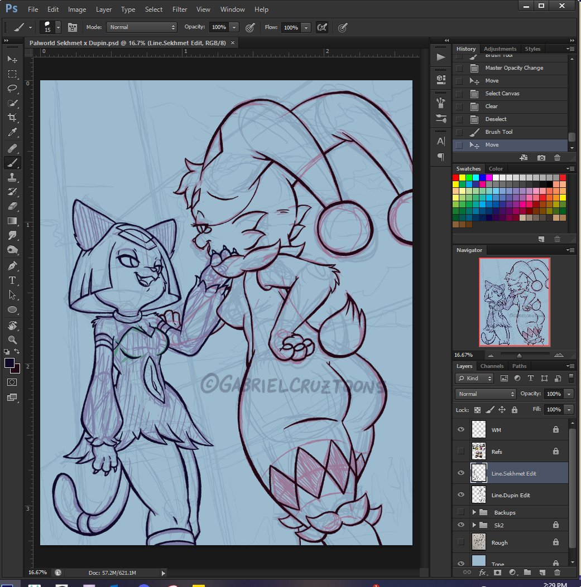Select the Pen tool
The height and width of the screenshot is (587, 581).
coord(12,266)
